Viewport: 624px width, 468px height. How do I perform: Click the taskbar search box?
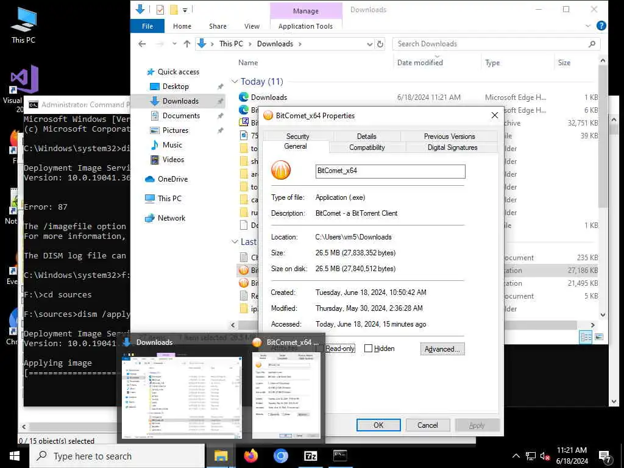pos(117,456)
